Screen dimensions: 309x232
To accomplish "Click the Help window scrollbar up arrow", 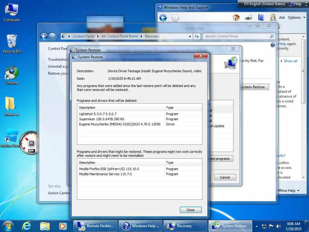I will pos(304,37).
